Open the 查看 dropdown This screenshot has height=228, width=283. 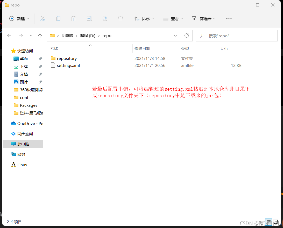173,18
